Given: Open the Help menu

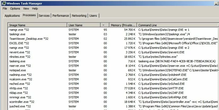Looking at the screenshot, I should [35, 8].
